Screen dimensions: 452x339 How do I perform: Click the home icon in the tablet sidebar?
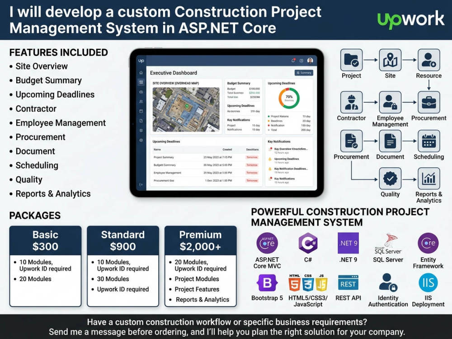coord(141,73)
